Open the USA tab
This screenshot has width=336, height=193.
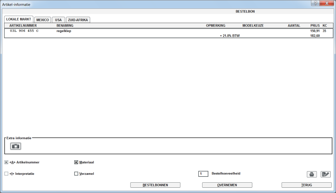point(58,20)
